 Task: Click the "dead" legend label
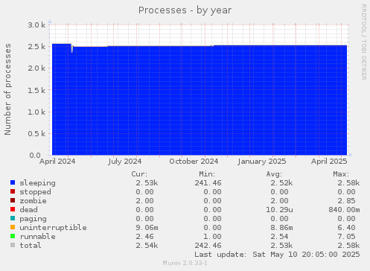pos(28,210)
